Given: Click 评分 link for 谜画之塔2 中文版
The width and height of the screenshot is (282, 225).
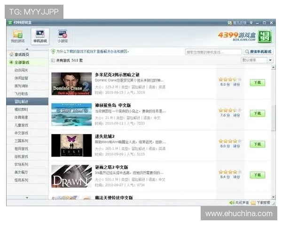Looking at the screenshot, I should click(236, 177).
